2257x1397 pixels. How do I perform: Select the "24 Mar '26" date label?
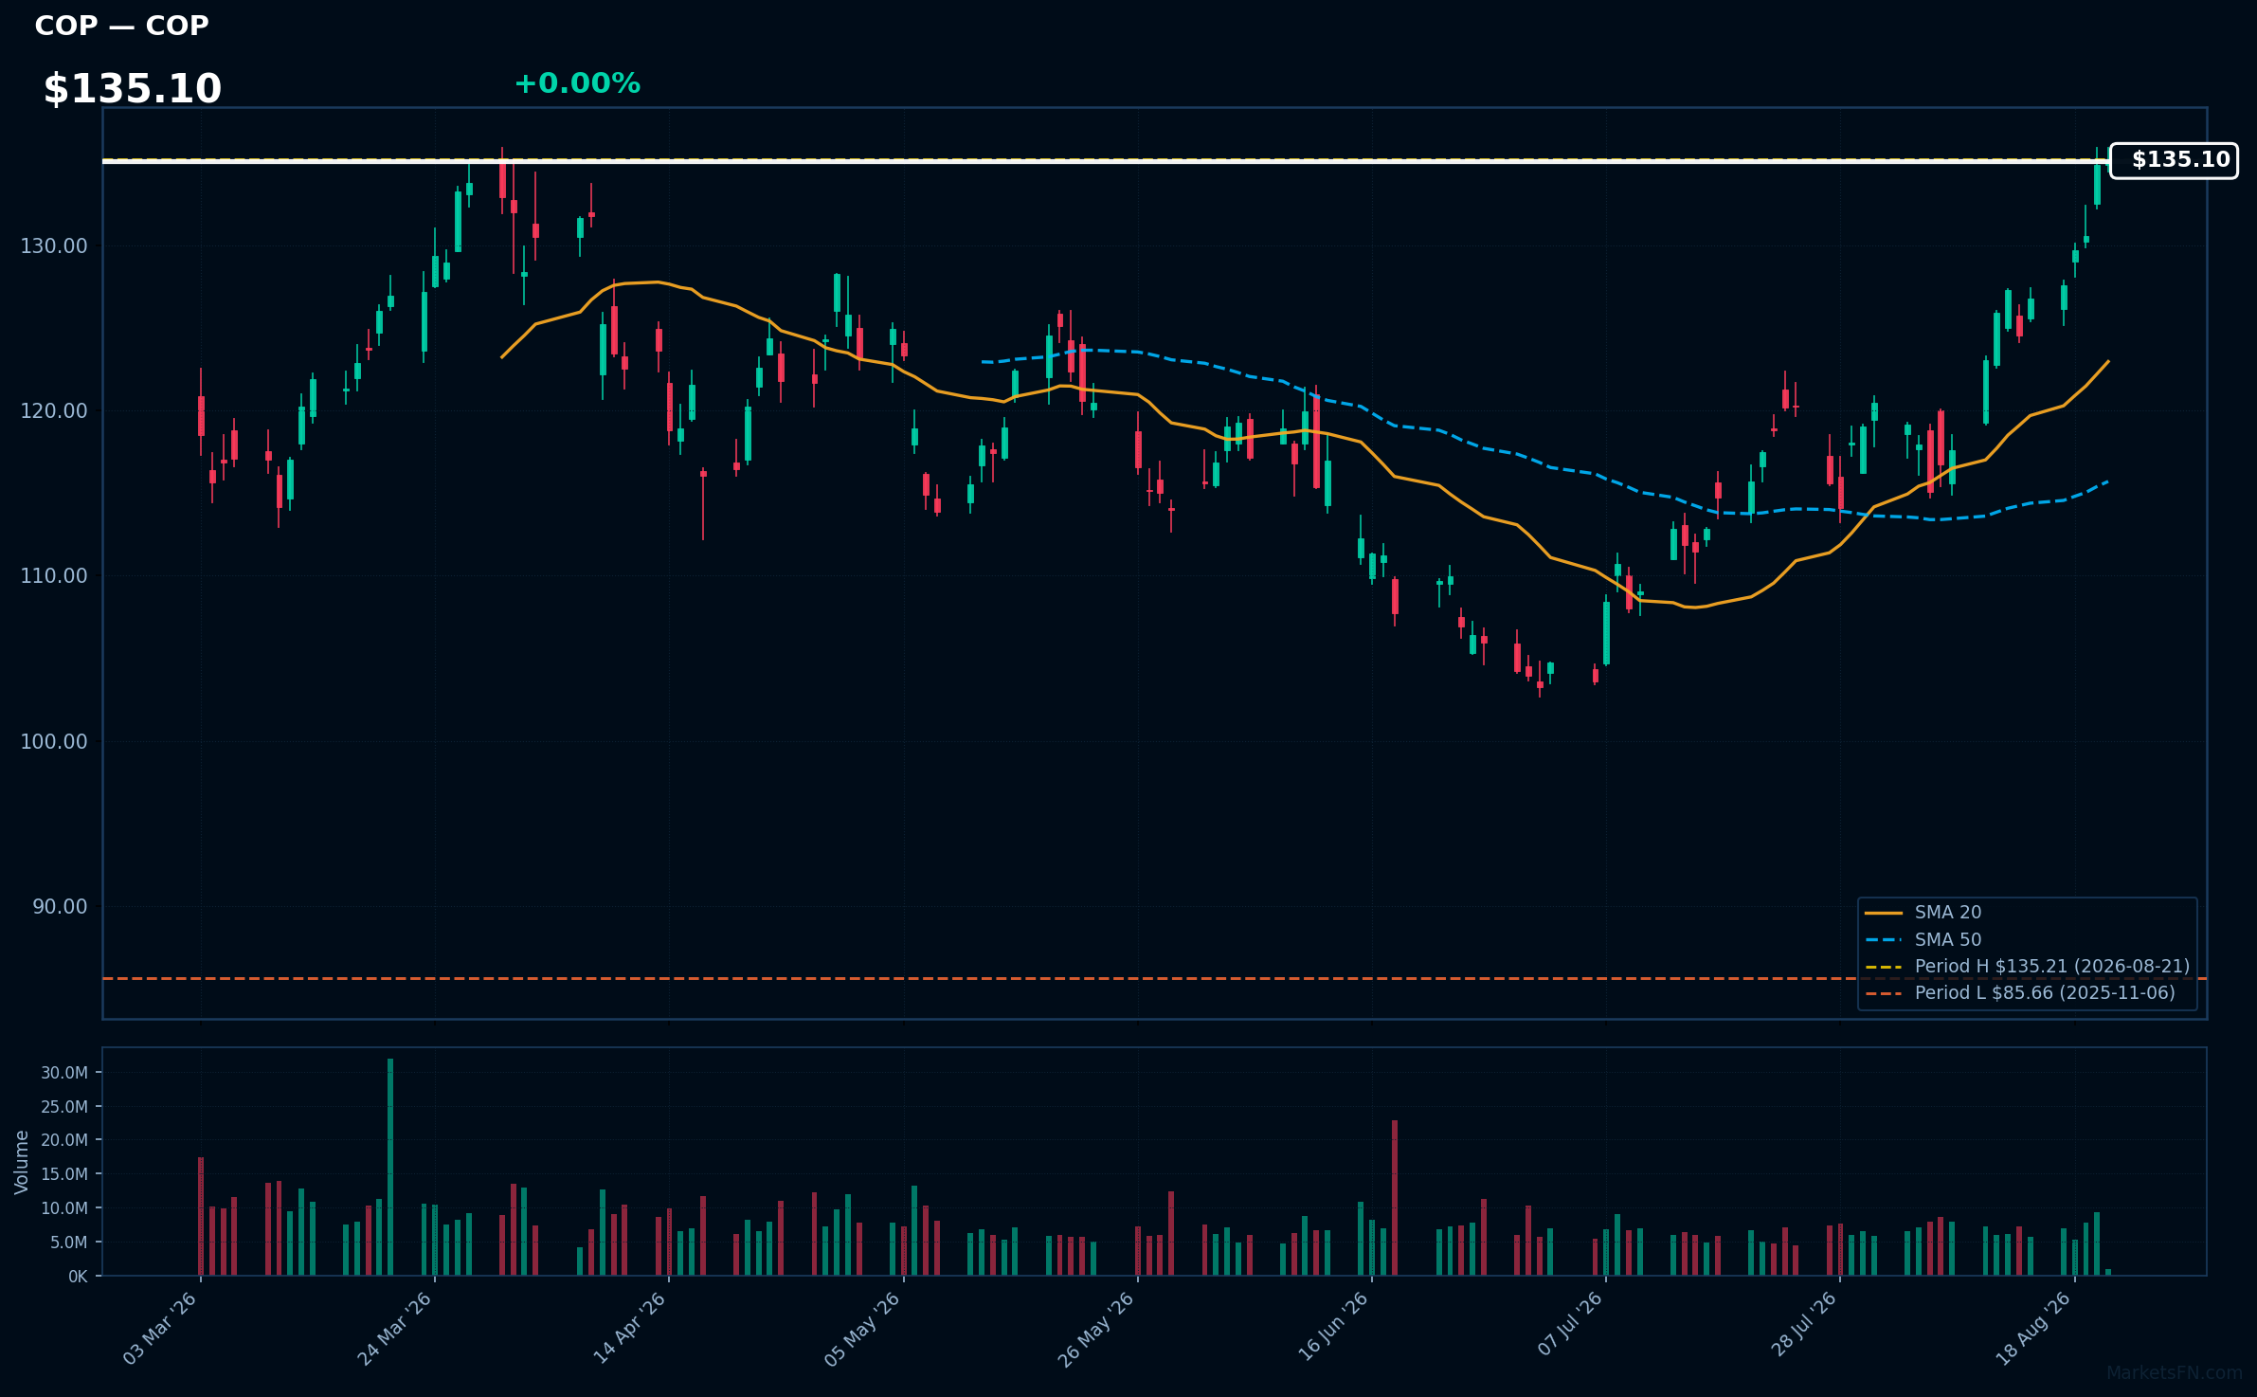click(x=394, y=1329)
